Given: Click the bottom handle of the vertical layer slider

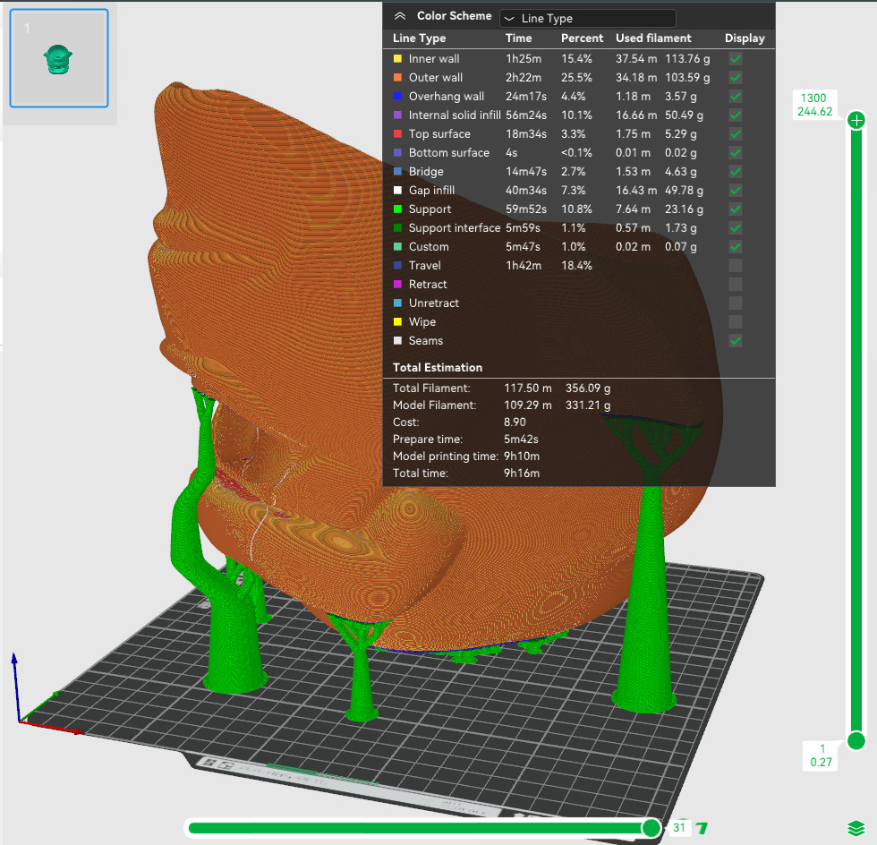Looking at the screenshot, I should pyautogui.click(x=856, y=740).
